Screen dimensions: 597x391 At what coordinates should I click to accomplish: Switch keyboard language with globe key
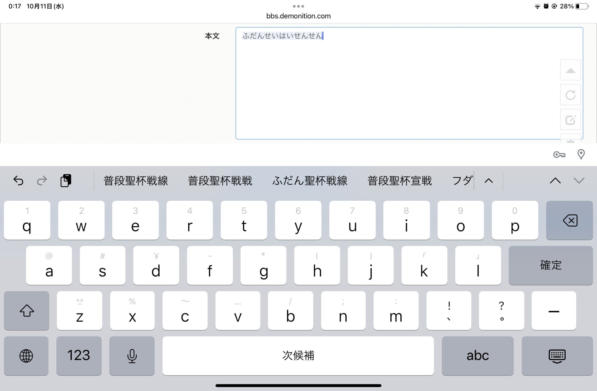tap(26, 356)
